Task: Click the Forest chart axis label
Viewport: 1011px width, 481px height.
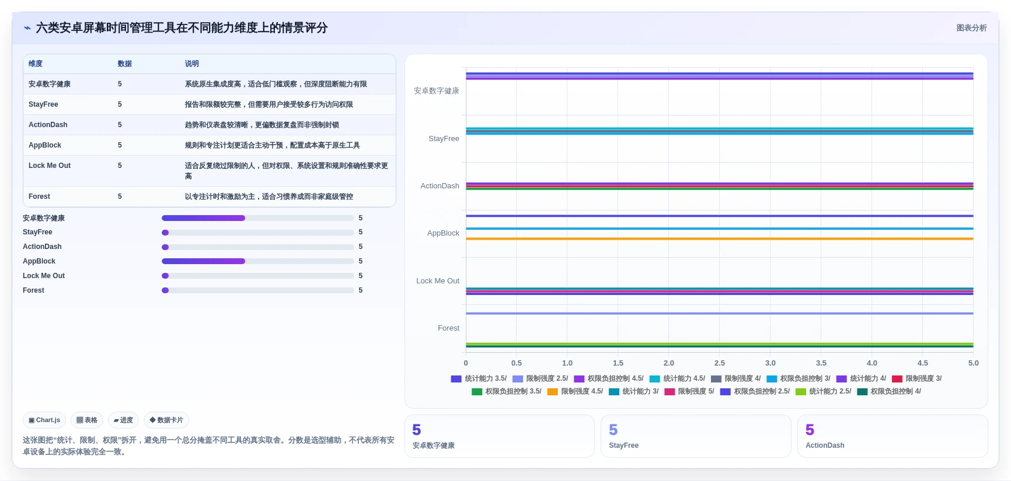Action: (x=448, y=328)
